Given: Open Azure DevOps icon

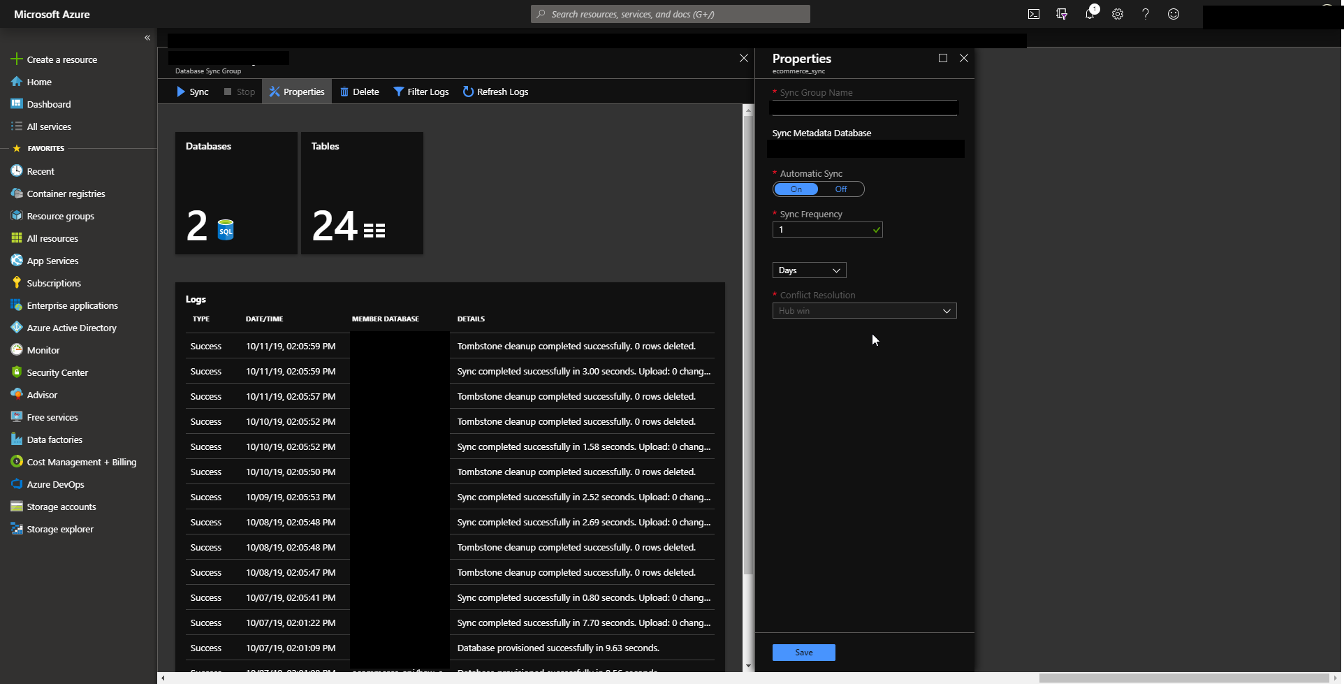Looking at the screenshot, I should tap(17, 484).
